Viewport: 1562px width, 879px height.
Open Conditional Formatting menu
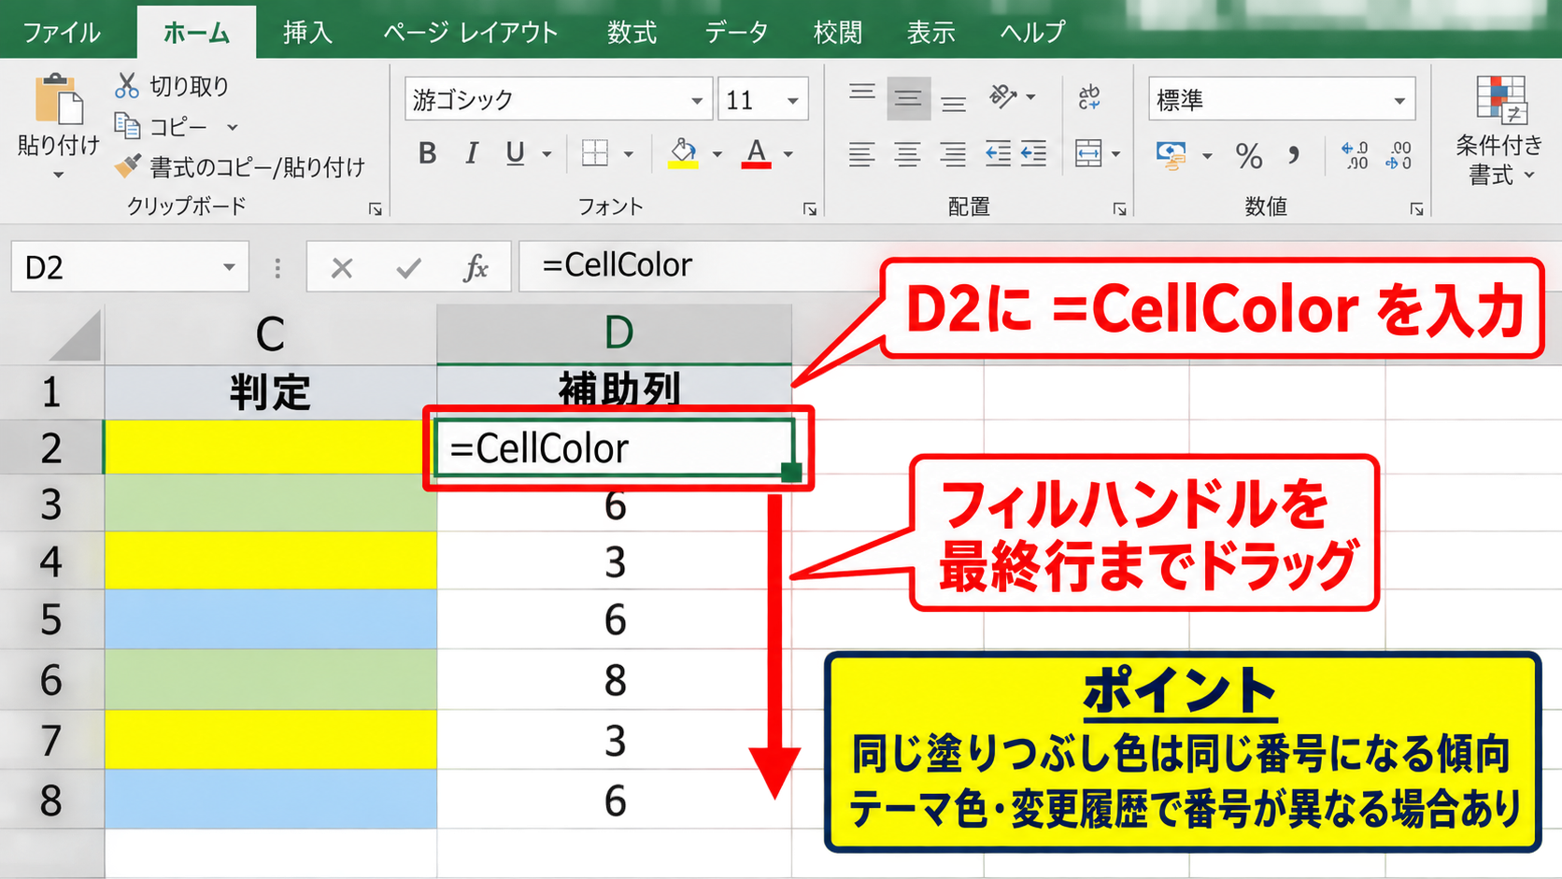1499,132
